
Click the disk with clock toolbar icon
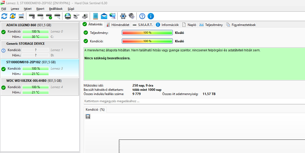[40, 16]
